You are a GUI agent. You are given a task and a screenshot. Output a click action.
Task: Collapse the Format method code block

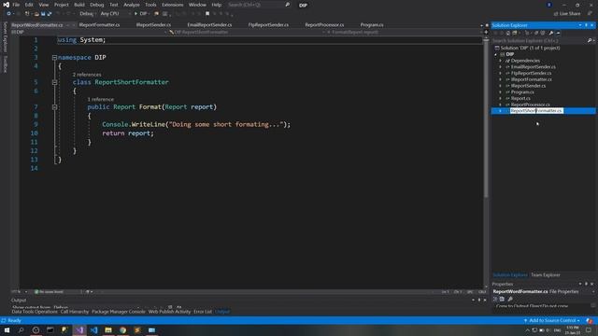(x=54, y=107)
